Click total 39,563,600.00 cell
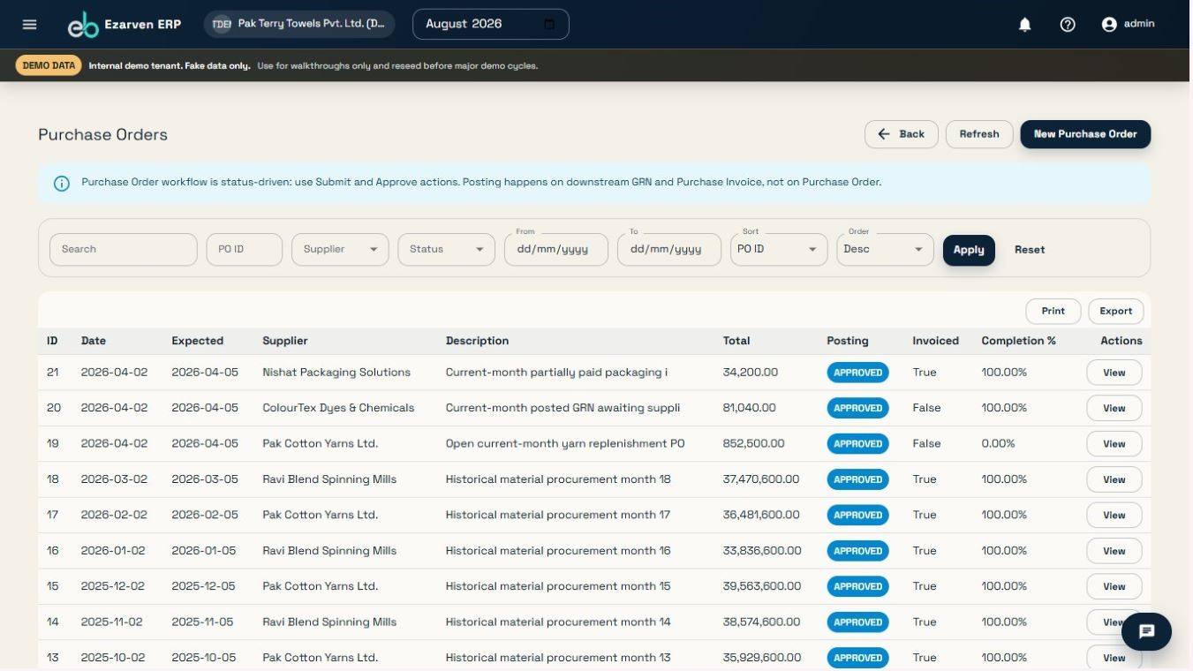Image resolution: width=1193 pixels, height=671 pixels. 762,586
